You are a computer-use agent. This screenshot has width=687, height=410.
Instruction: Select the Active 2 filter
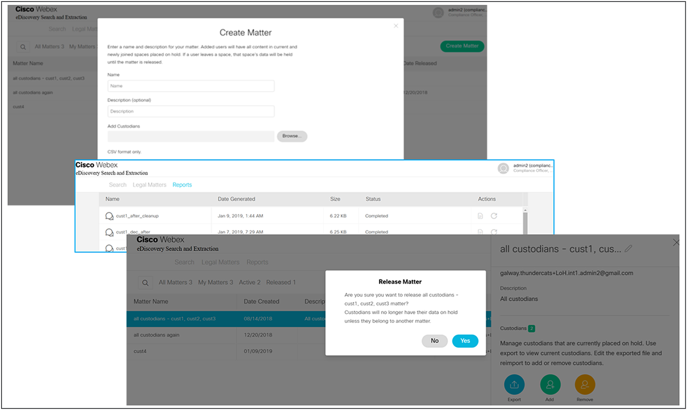(x=250, y=282)
